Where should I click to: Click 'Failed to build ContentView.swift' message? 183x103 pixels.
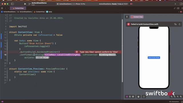145,24
